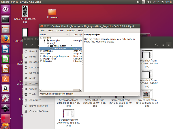Open the Files manager dock icon
Screen dimensions: 173x129
(x=5, y=29)
